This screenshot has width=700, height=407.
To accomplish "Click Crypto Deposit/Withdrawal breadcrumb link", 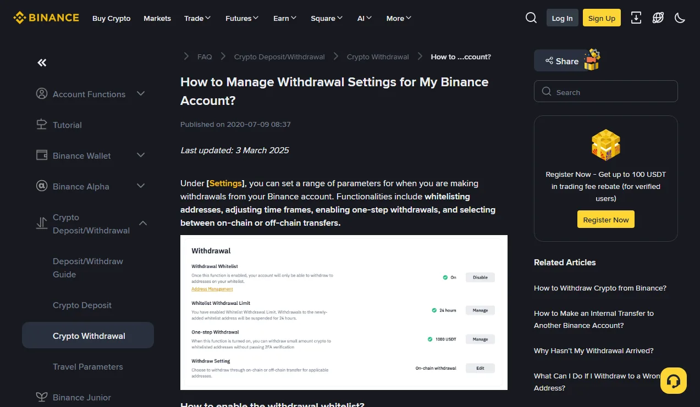I will point(279,57).
